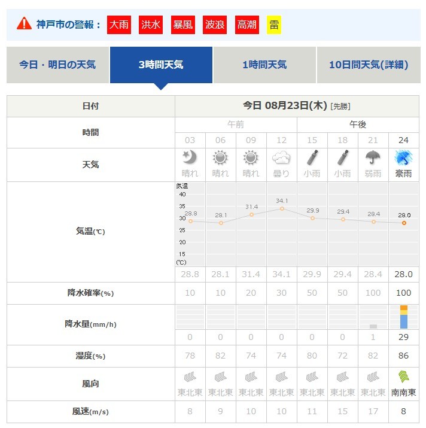This screenshot has width=426, height=428.
Task: Click the open umbrella icon at 21 o'clock
Action: (x=373, y=157)
